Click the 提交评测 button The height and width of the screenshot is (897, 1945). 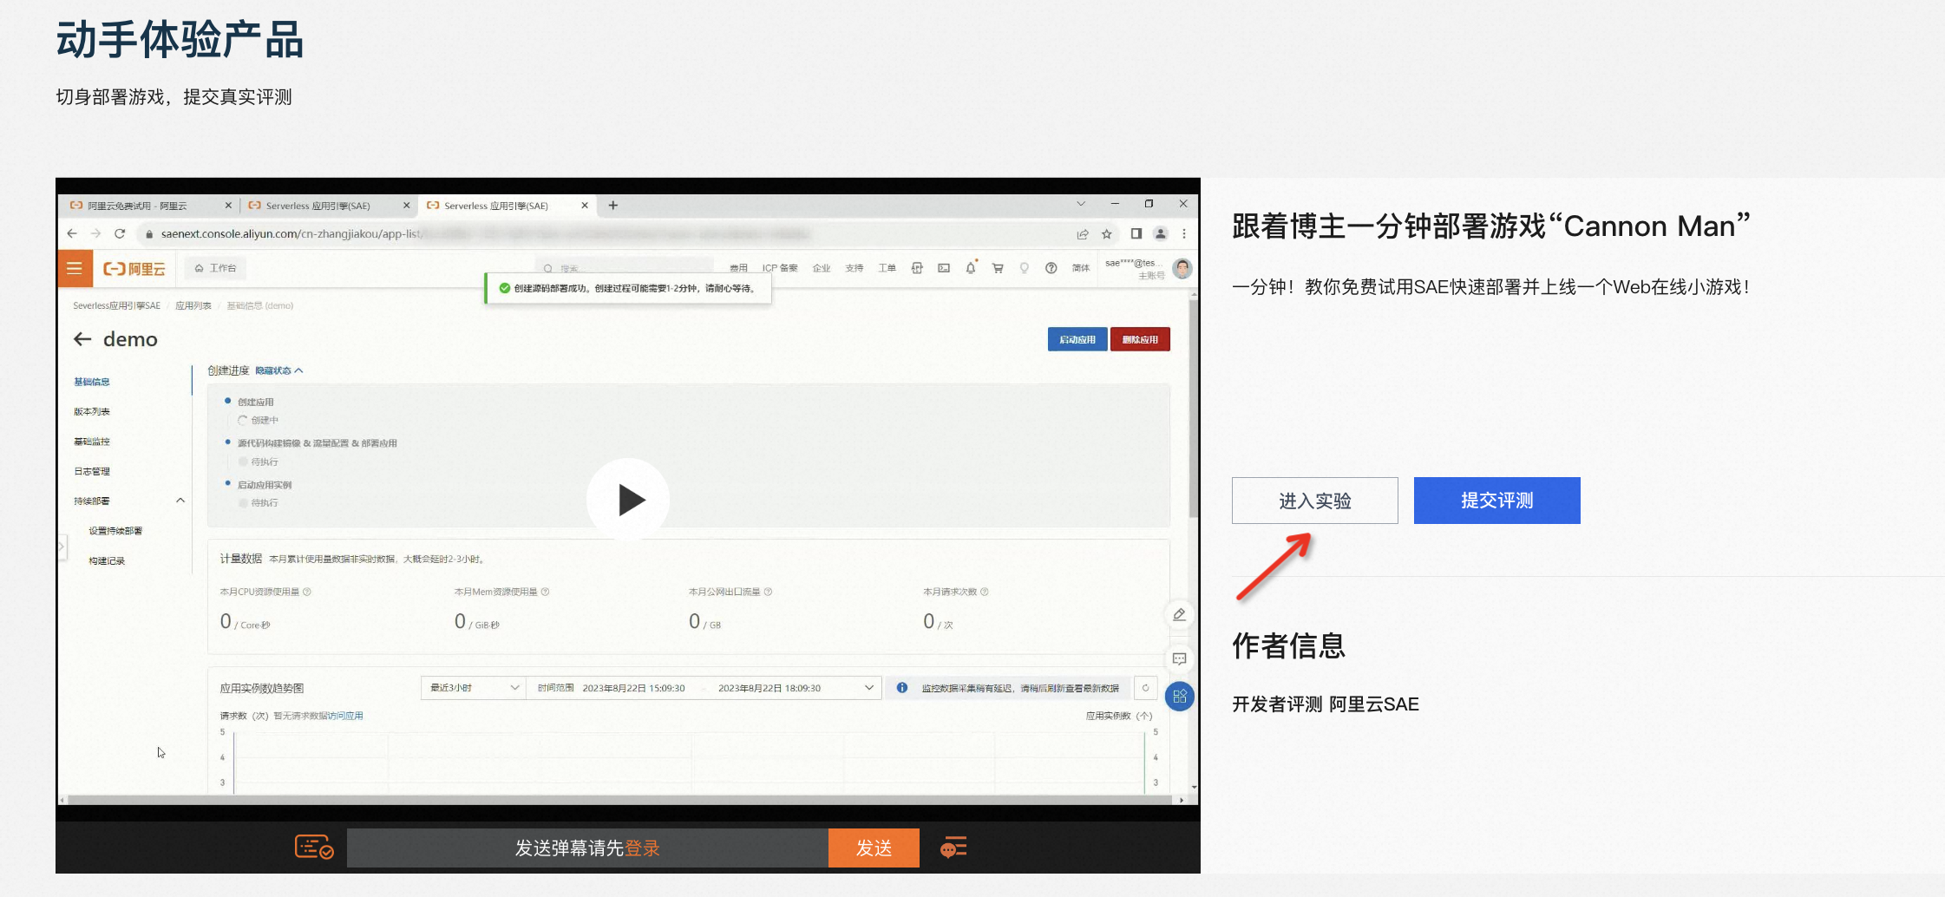tap(1496, 501)
